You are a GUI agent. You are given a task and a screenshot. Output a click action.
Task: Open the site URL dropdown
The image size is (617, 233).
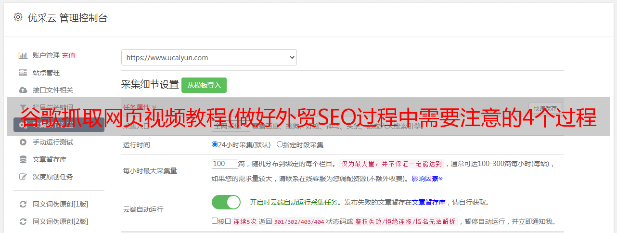click(209, 57)
